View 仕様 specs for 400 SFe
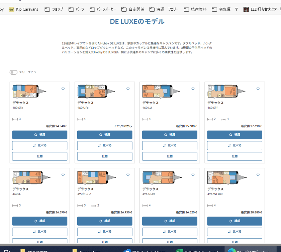 click(40, 156)
